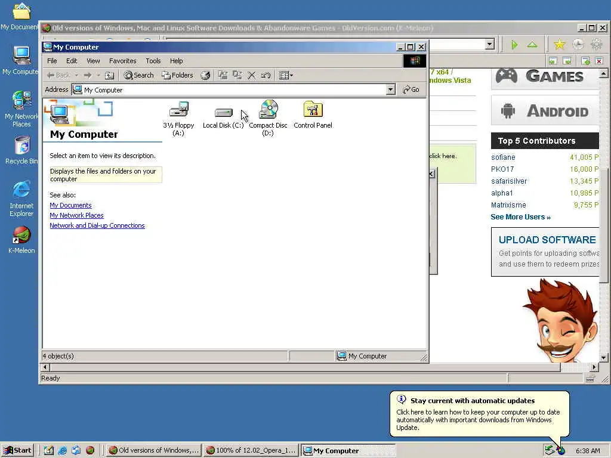The width and height of the screenshot is (611, 458).
Task: Click Show Desktop quick launch icon
Action: click(x=48, y=451)
